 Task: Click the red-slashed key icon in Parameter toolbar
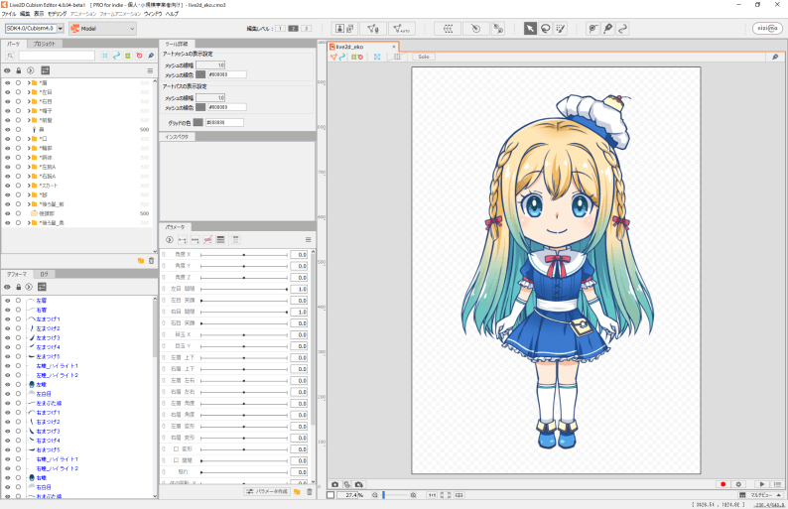click(x=207, y=240)
